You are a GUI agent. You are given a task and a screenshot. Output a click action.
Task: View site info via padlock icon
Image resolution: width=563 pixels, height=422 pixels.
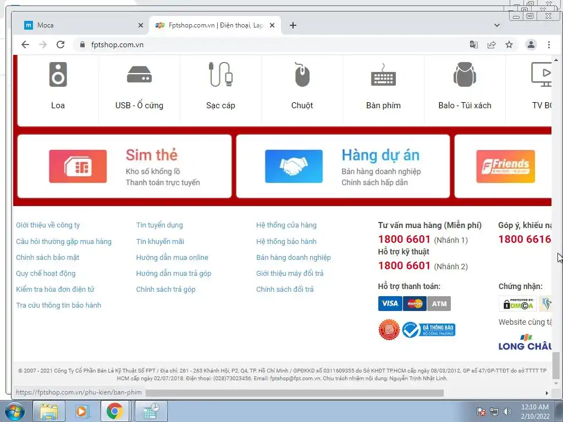pos(82,45)
